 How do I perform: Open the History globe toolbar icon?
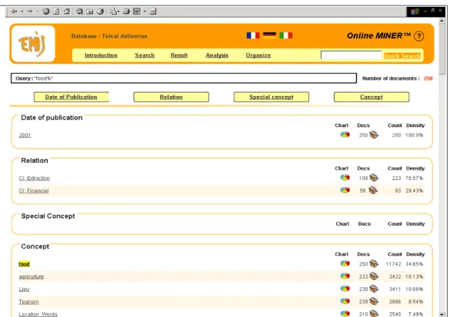[100, 11]
